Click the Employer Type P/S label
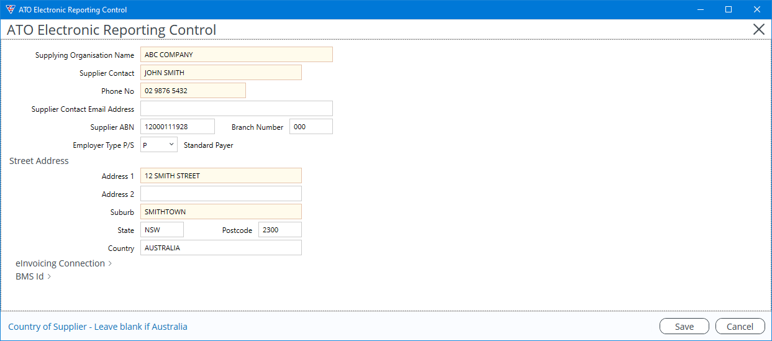 coord(103,145)
